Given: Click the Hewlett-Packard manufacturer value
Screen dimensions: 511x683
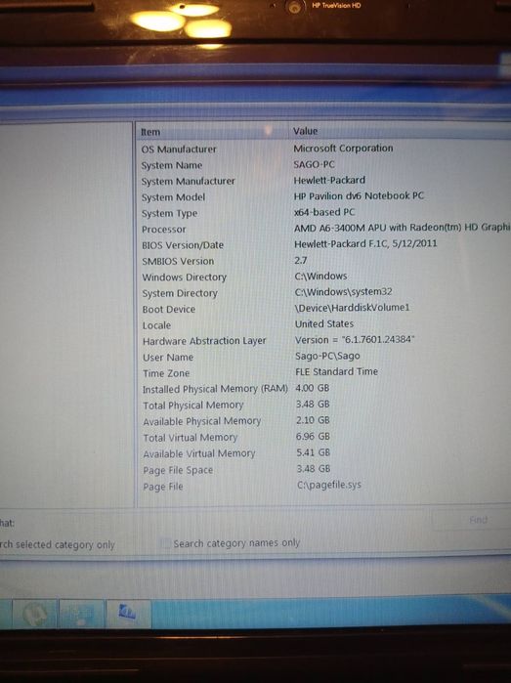Looking at the screenshot, I should (x=329, y=180).
